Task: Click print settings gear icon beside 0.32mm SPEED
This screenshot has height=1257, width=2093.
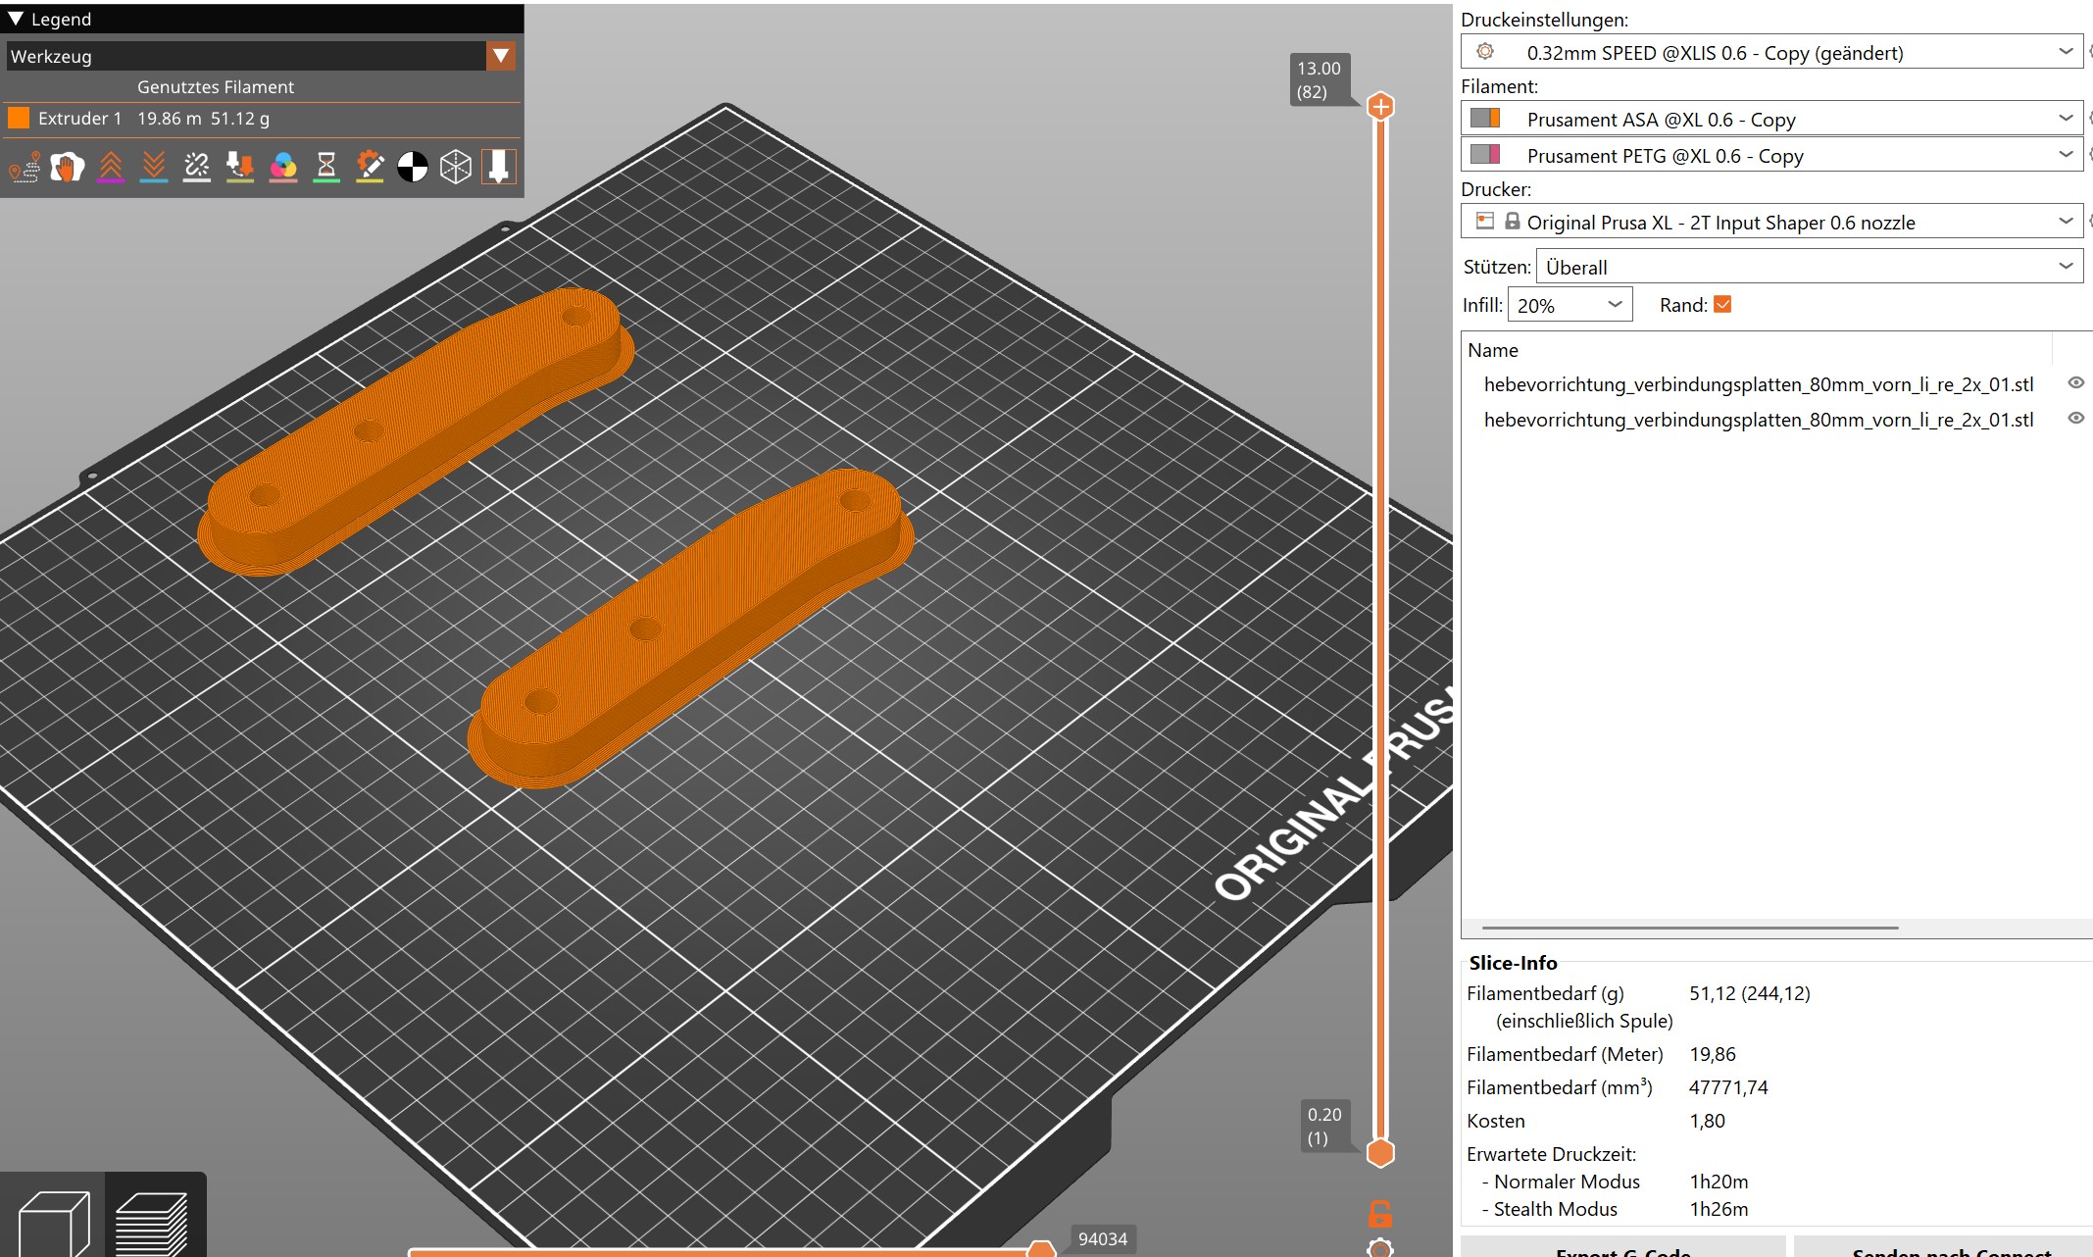Action: click(1485, 51)
